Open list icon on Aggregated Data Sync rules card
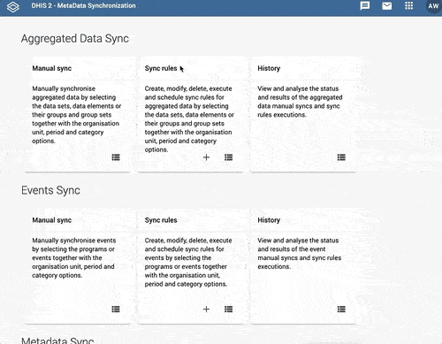442x344 pixels. click(228, 157)
